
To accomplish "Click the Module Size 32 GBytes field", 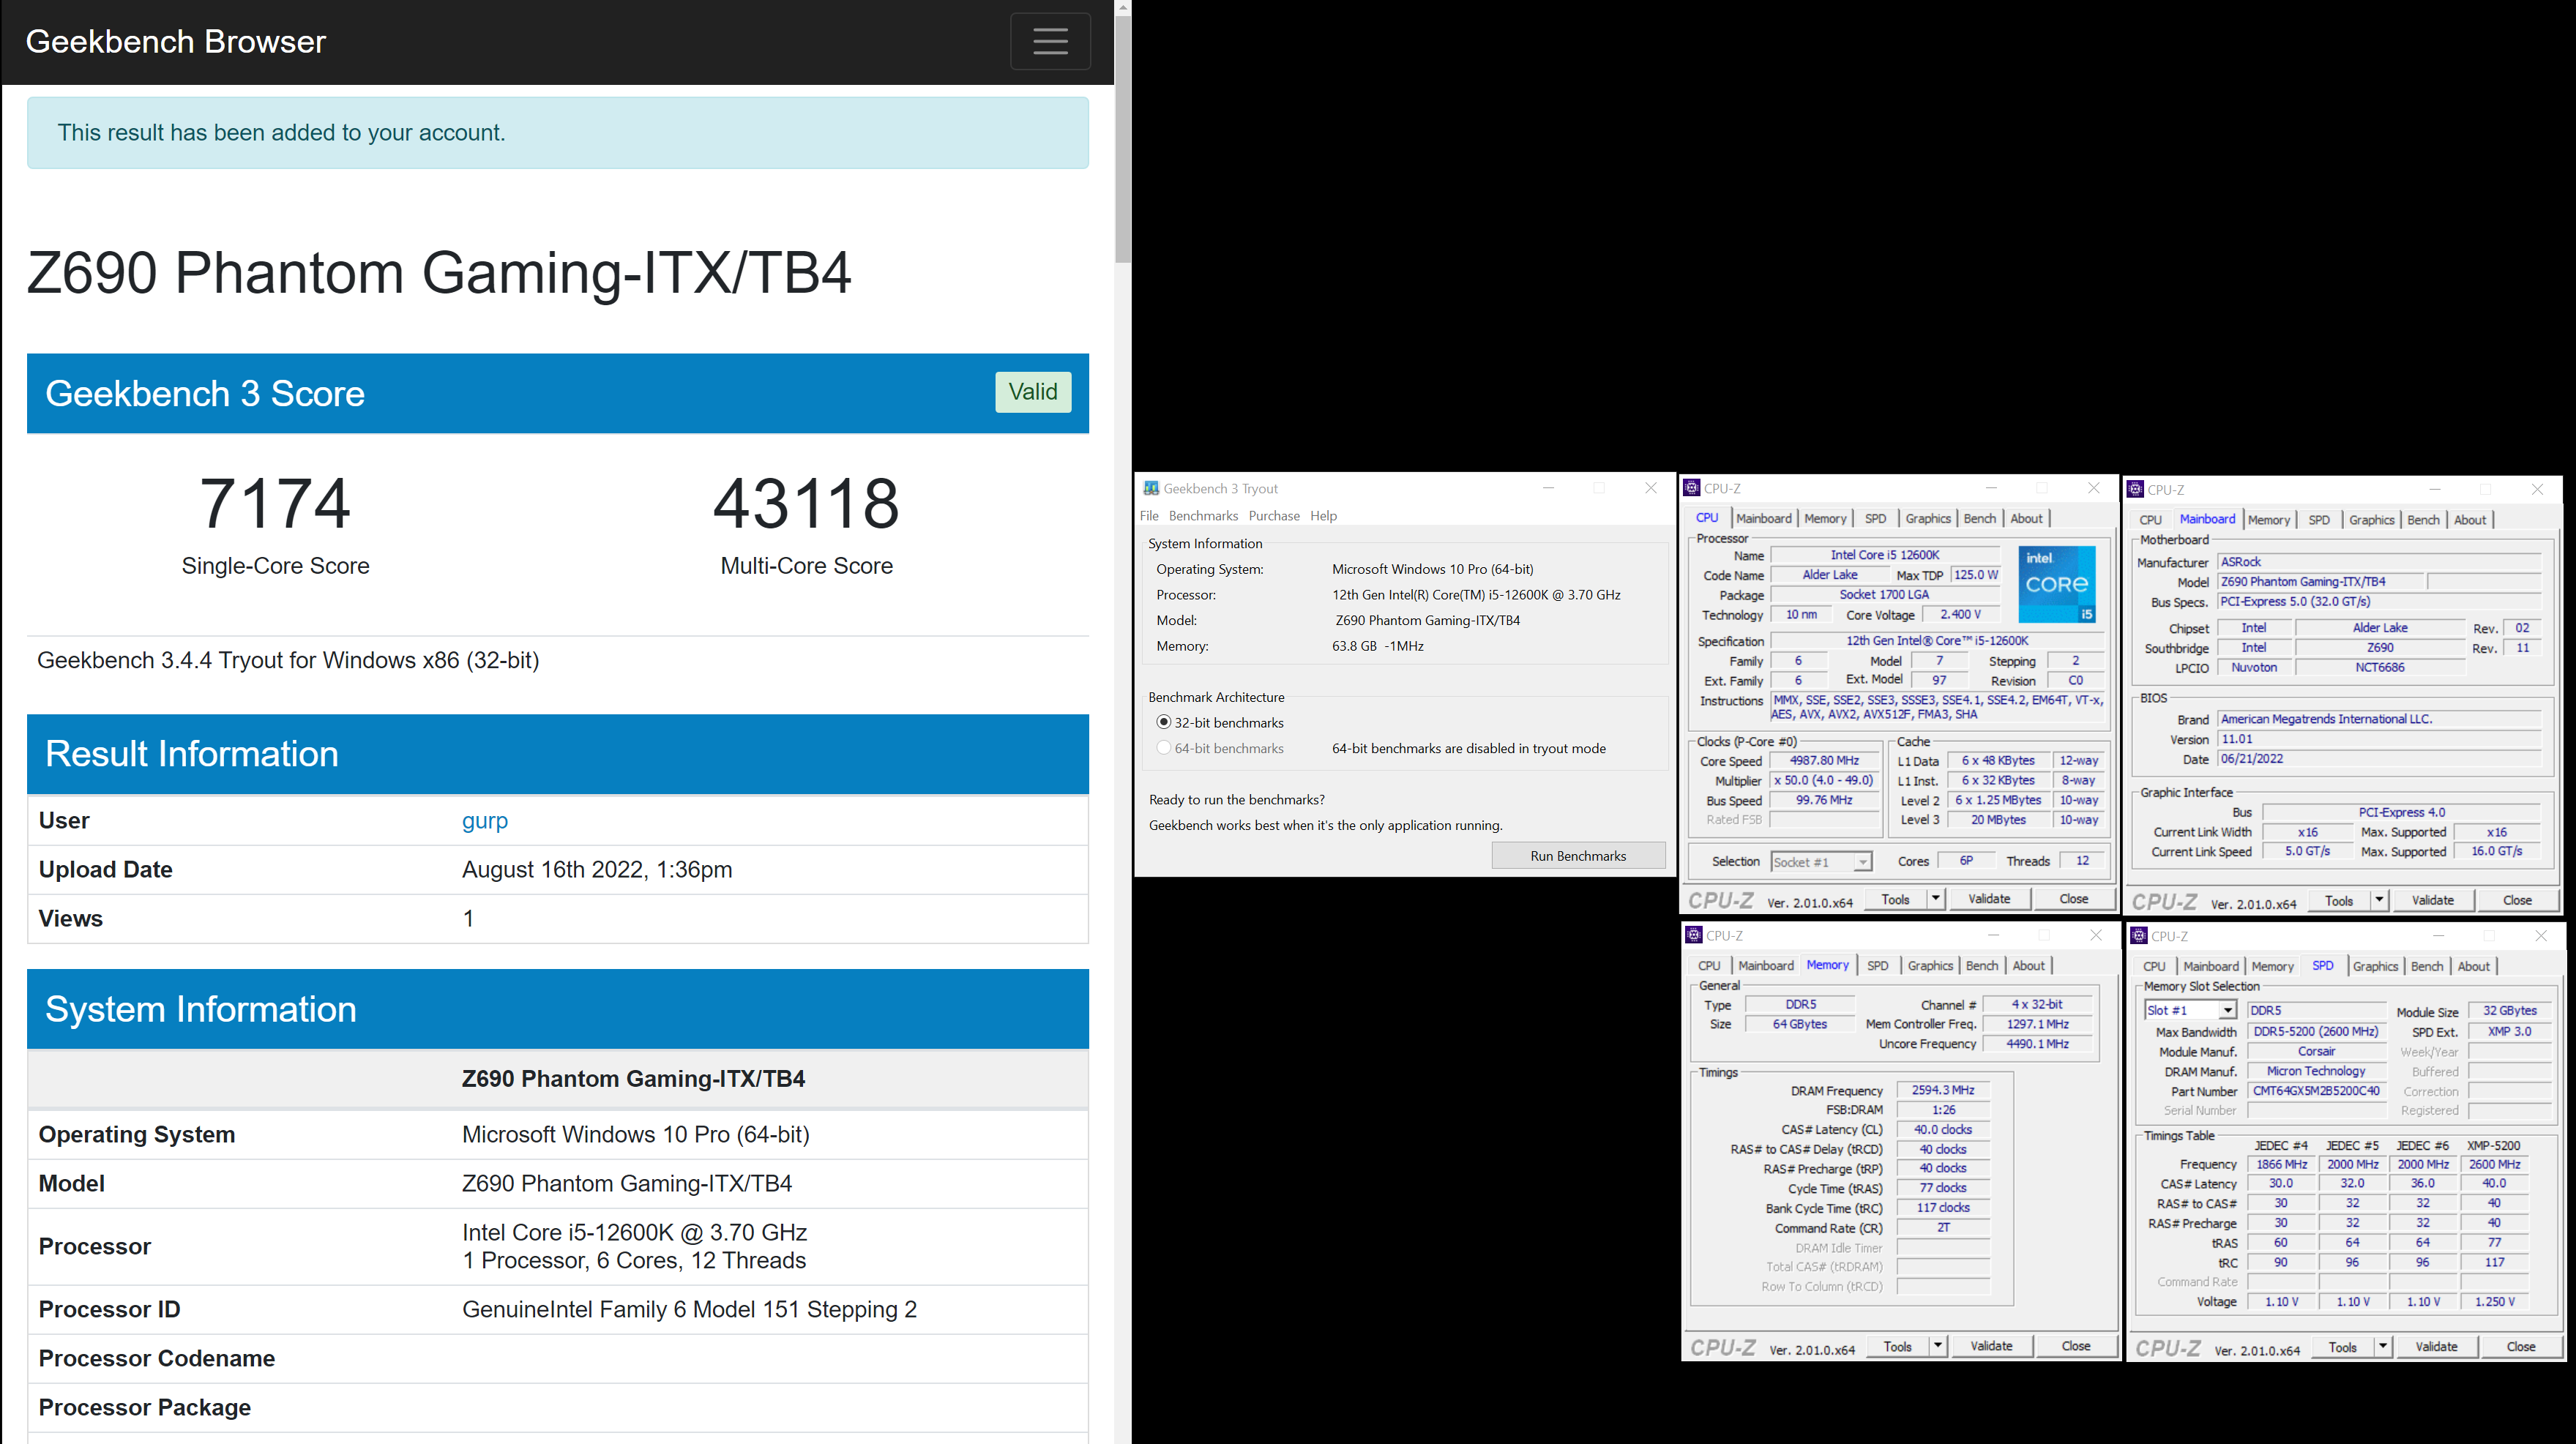I will (2509, 1011).
